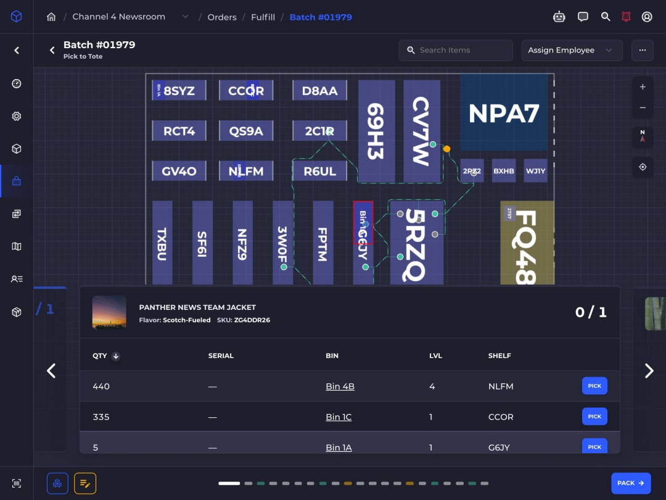The width and height of the screenshot is (666, 500).
Task: Open the chat messages icon
Action: [583, 17]
